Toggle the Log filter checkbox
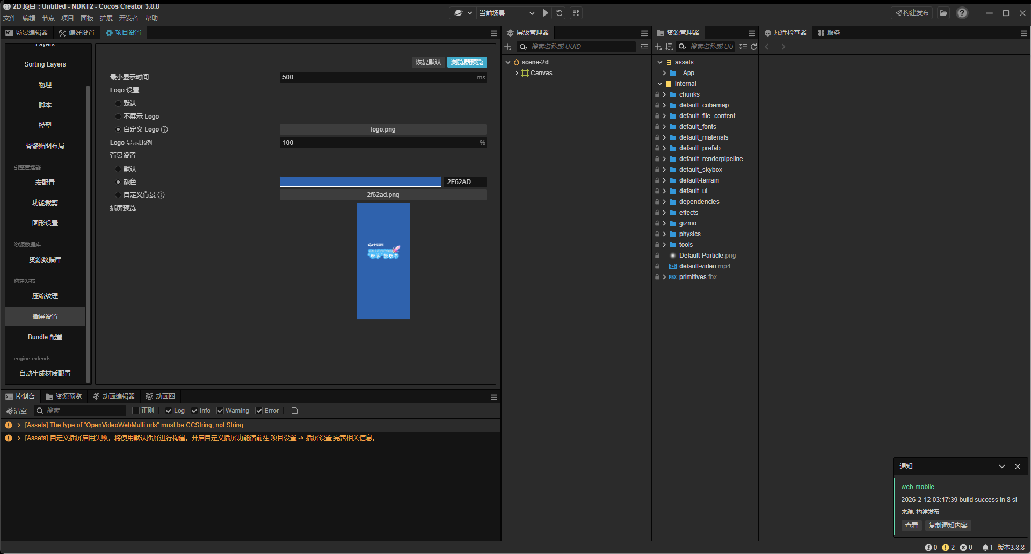1031x554 pixels. [x=169, y=411]
